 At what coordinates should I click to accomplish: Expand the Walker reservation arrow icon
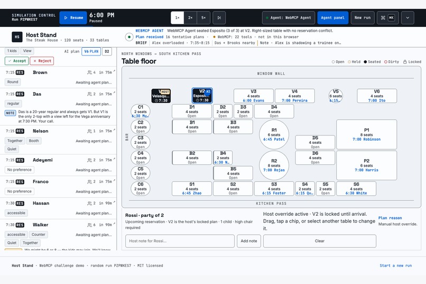[x=114, y=224]
